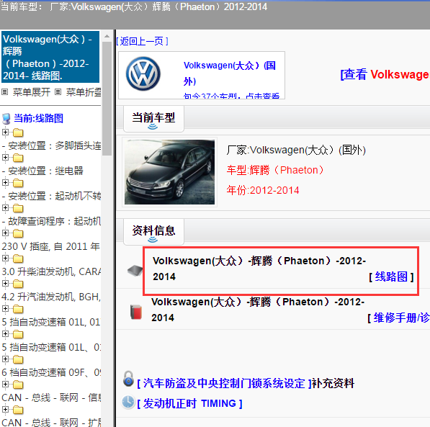The image size is (430, 427).
Task: Open the Phaeton car photo thumbnail
Action: pyautogui.click(x=169, y=172)
